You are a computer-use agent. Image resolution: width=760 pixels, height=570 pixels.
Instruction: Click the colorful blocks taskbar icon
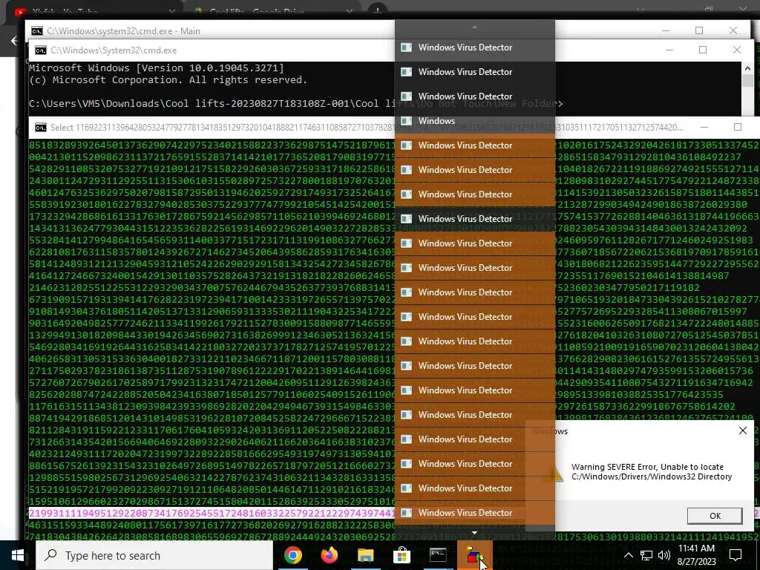[474, 555]
